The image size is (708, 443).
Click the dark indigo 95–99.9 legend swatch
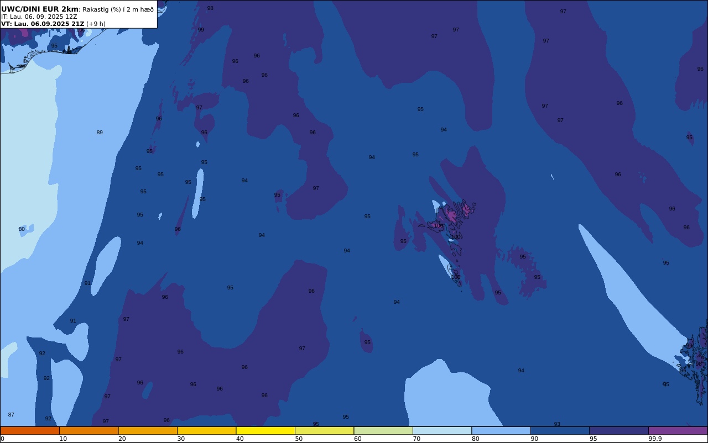coord(619,430)
